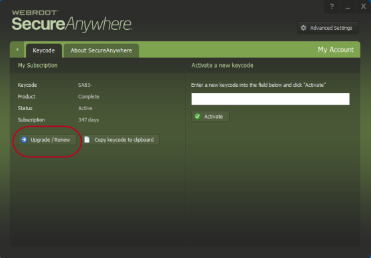Click the Subscription field label
The width and height of the screenshot is (371, 258).
pyautogui.click(x=31, y=119)
